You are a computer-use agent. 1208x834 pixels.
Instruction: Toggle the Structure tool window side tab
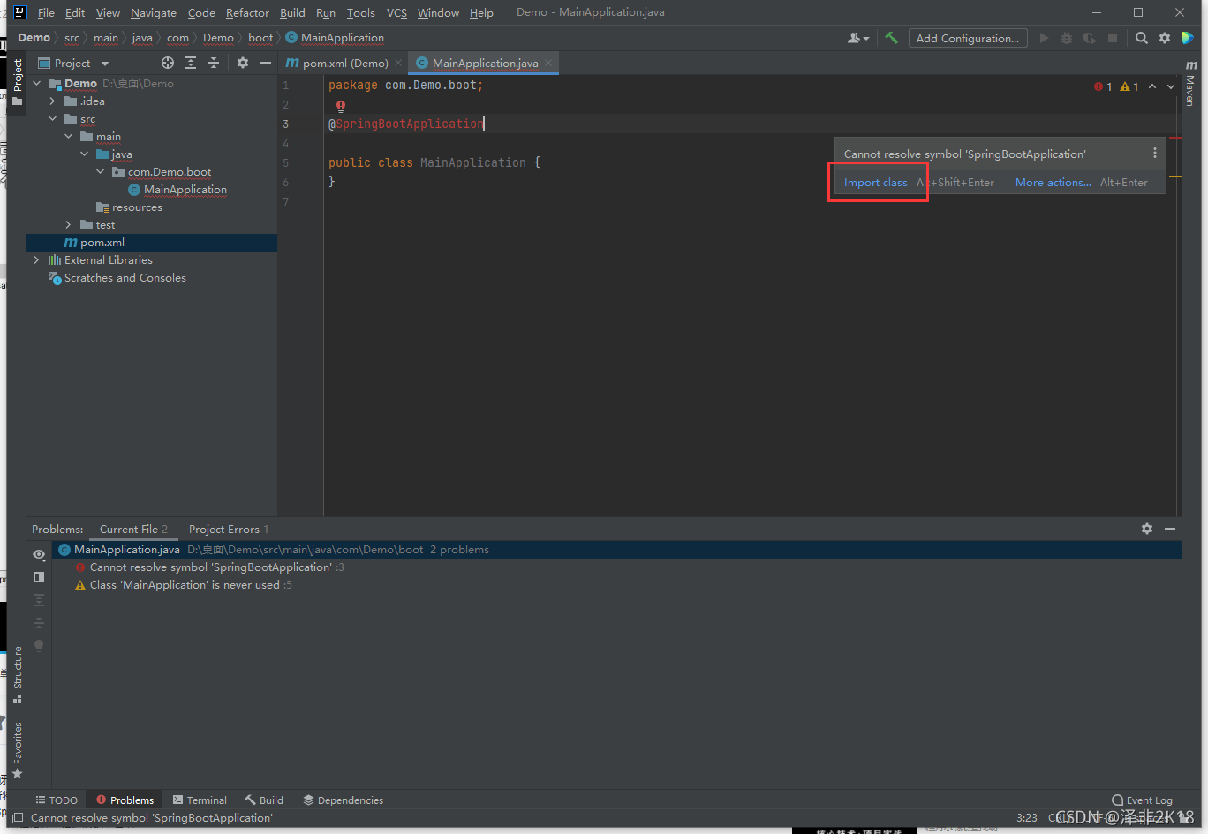17,674
